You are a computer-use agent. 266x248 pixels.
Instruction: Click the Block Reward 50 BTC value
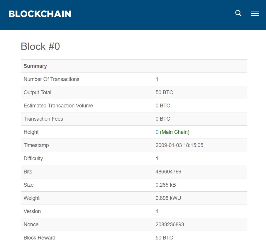[x=164, y=238]
